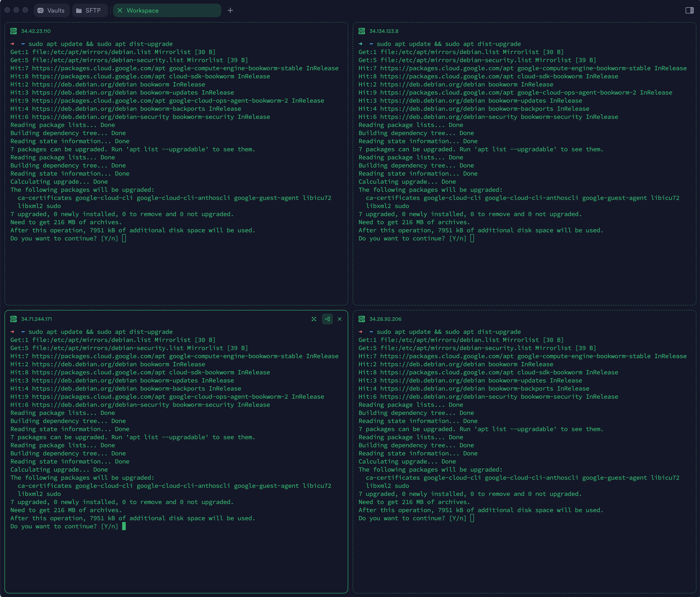Focus the 34.42.23.110 terminal at its prompt
This screenshot has width=700, height=597.
tap(124, 239)
